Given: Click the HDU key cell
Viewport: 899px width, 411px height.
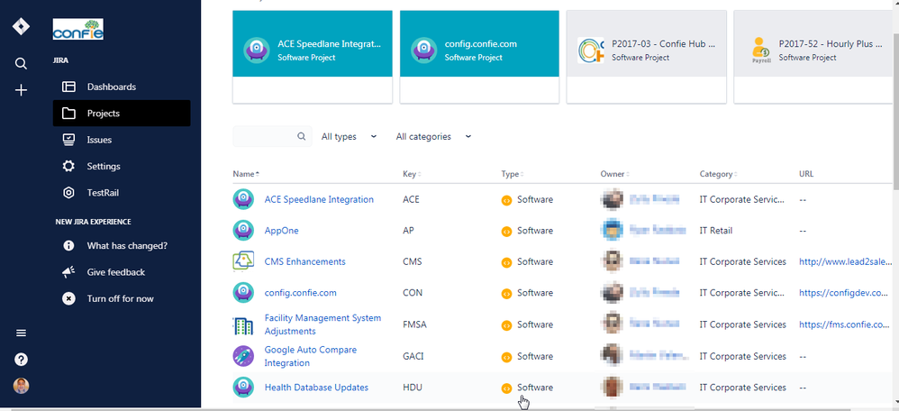Looking at the screenshot, I should [x=413, y=387].
